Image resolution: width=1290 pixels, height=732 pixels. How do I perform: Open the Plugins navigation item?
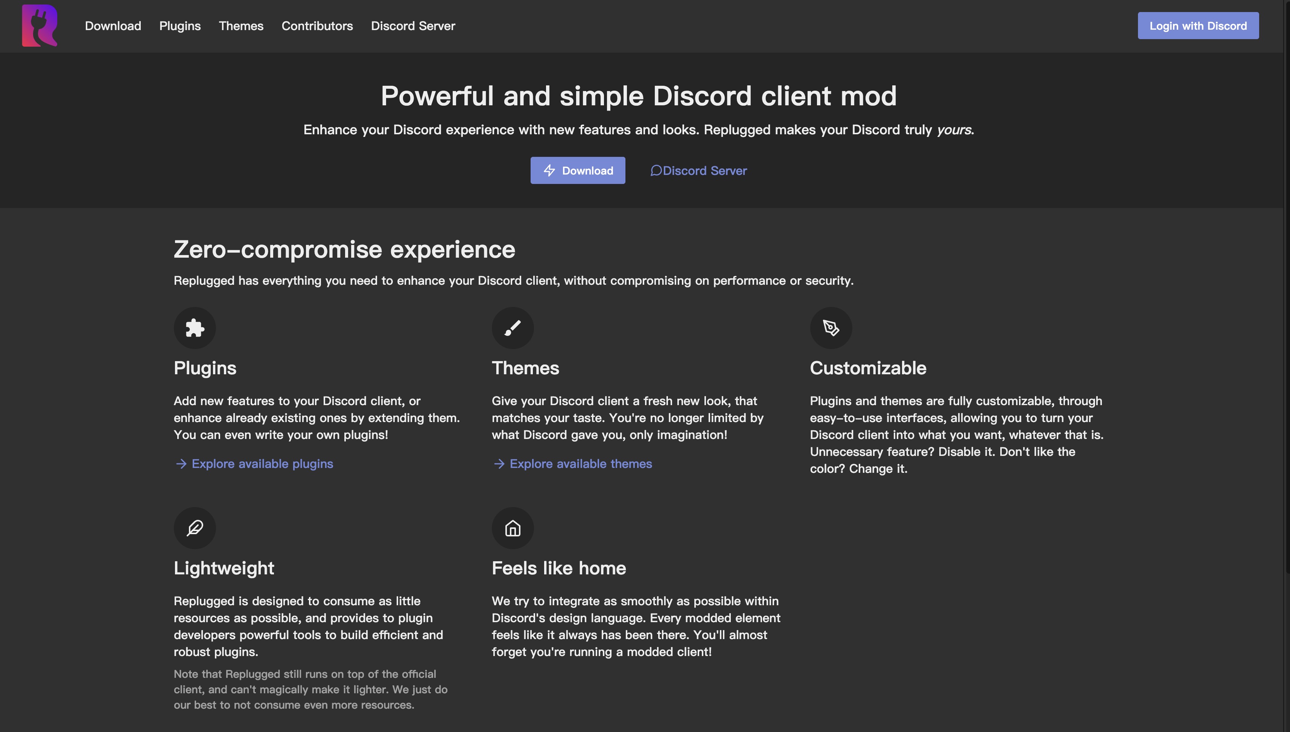[180, 26]
